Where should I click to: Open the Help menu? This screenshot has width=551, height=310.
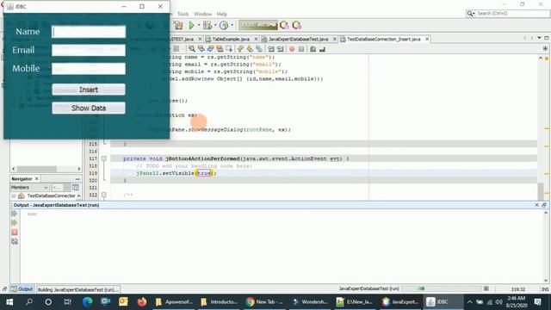click(222, 14)
